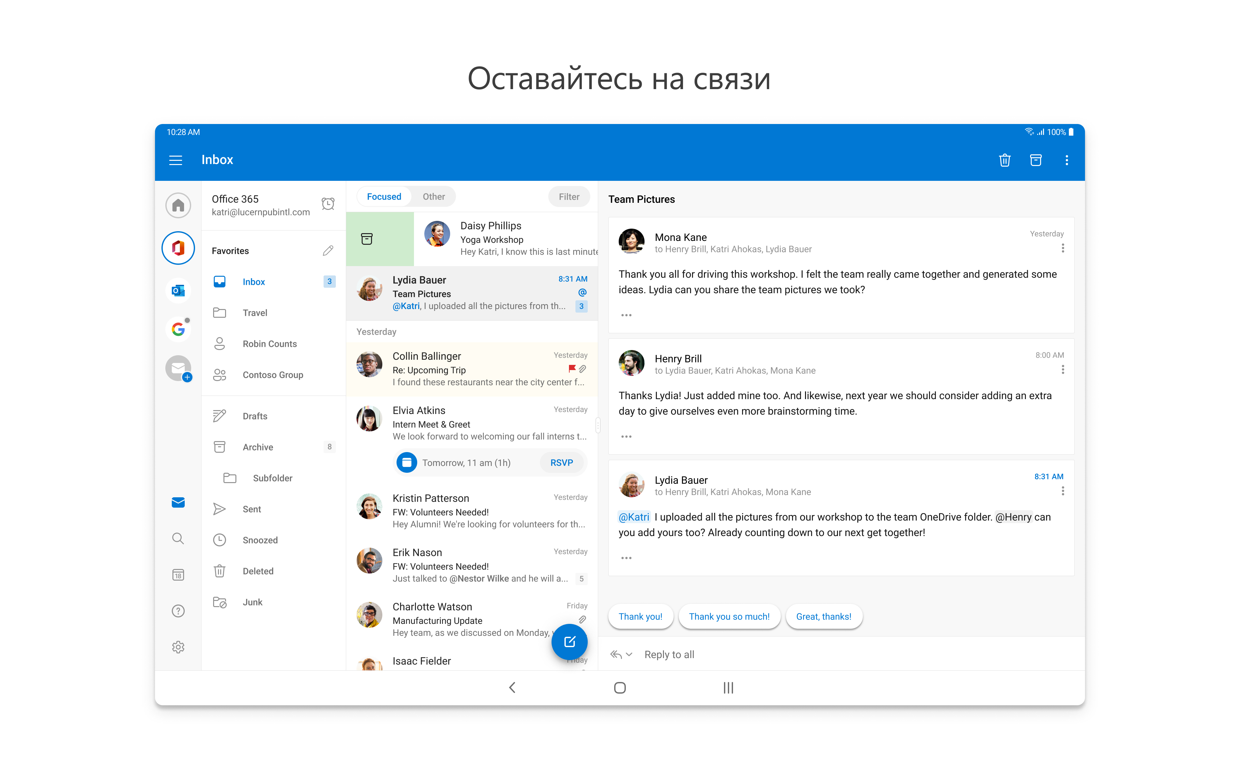Open options for Henry Brill's message
Screen dimensions: 1240x775
point(1063,369)
